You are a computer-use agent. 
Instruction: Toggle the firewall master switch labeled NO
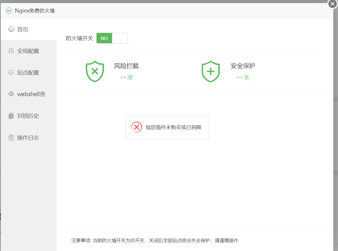click(112, 38)
